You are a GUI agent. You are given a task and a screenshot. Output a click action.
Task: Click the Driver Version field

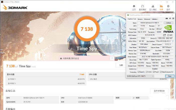[x=155, y=57]
